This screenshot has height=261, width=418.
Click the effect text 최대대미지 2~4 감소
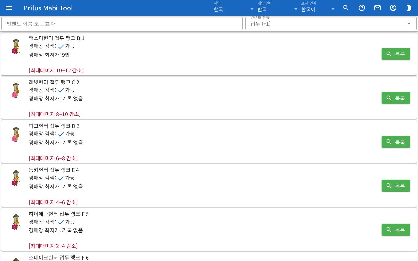pos(53,246)
